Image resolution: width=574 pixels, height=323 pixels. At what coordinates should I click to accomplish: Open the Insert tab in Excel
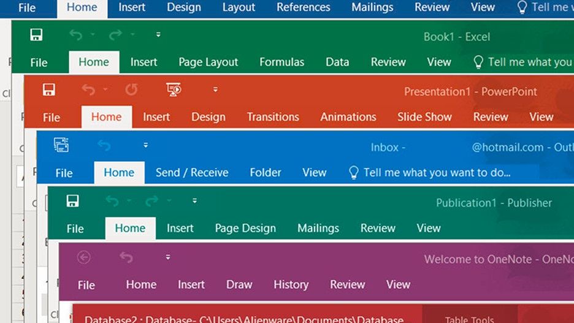[x=143, y=62]
